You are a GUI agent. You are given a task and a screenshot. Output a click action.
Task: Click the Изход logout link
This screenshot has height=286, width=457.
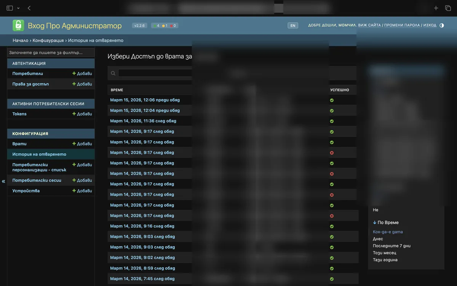click(x=430, y=26)
